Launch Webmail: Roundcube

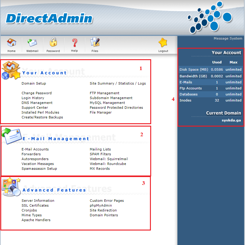point(108,164)
